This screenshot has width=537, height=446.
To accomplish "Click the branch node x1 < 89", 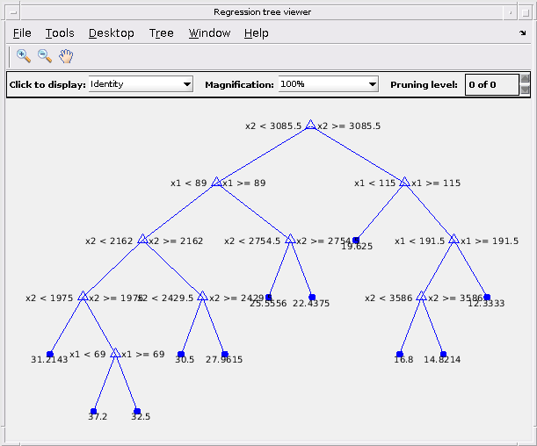I will [x=216, y=182].
